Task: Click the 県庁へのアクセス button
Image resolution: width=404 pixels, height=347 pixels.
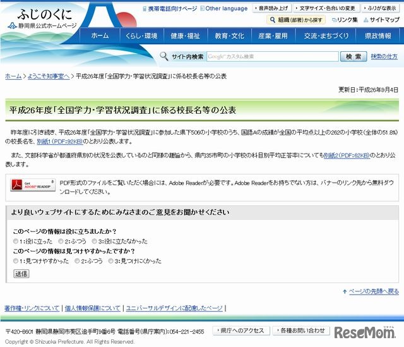Action: coord(241,331)
